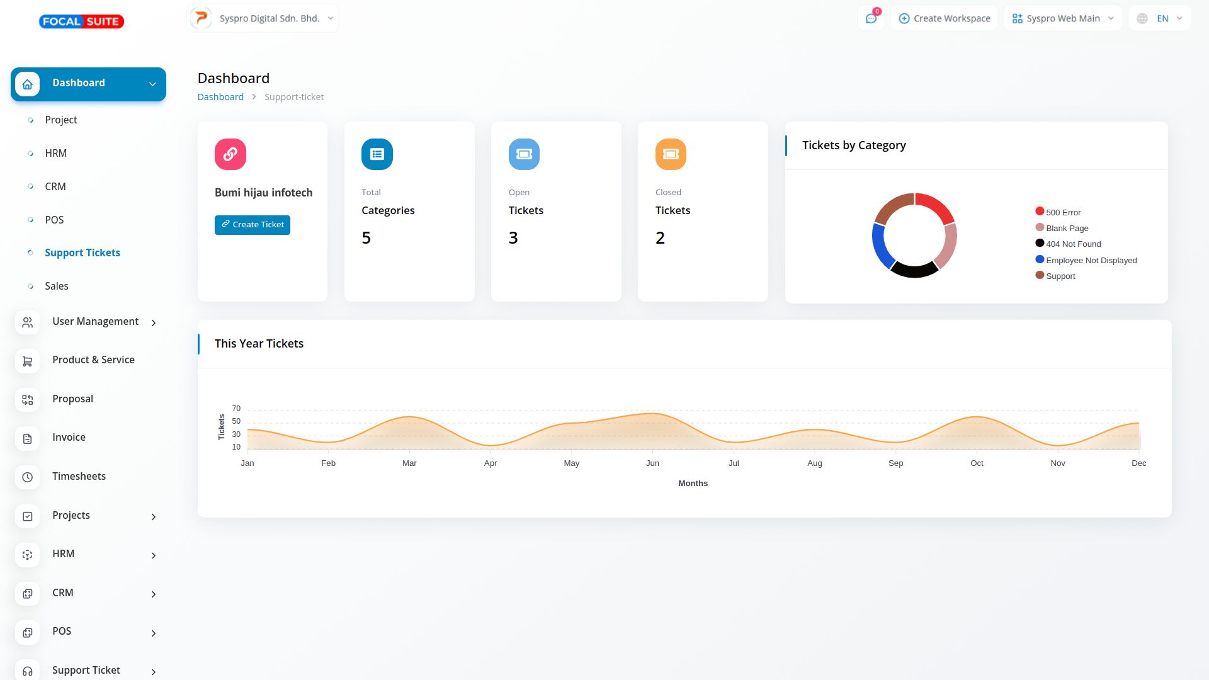Open the EN language dropdown
The height and width of the screenshot is (680, 1209).
(1160, 18)
